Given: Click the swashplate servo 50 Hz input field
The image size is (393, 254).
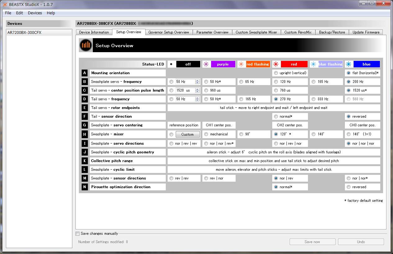Looking at the screenshot, I should click(185, 82).
